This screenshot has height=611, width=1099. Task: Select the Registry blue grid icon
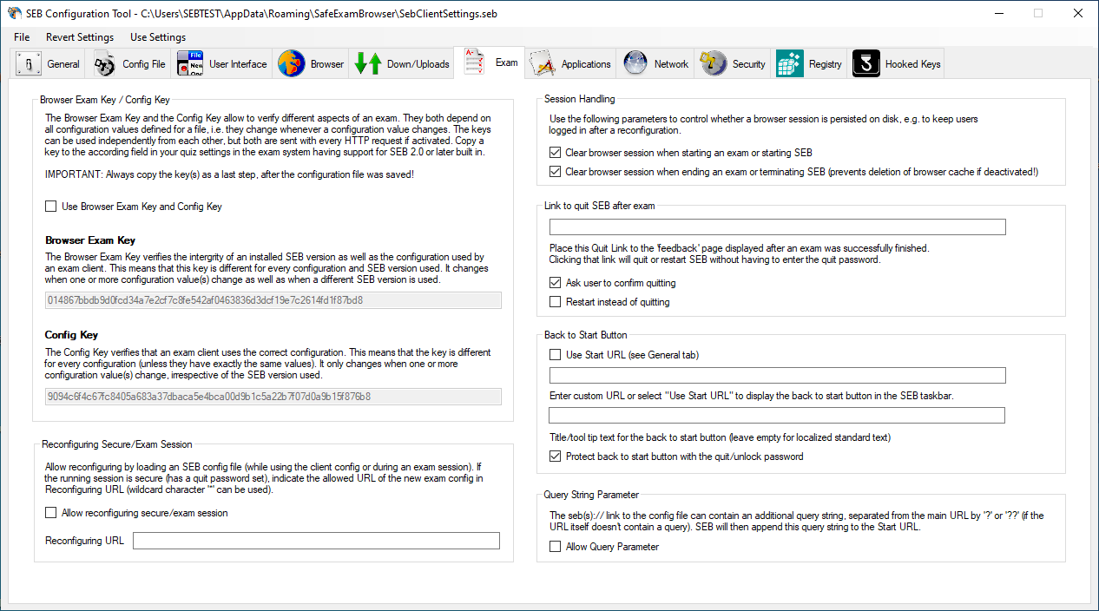click(788, 62)
